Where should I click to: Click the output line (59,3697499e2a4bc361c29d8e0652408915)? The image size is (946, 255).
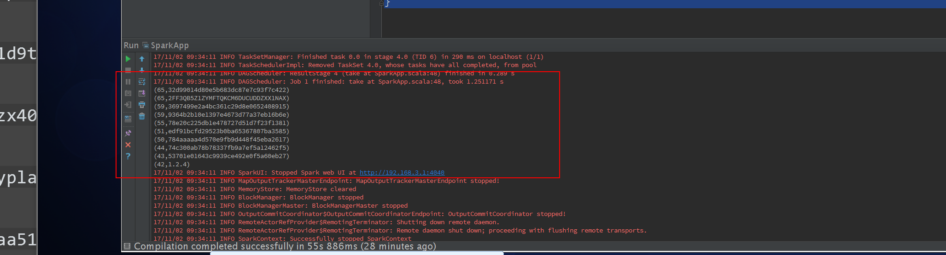(x=222, y=107)
